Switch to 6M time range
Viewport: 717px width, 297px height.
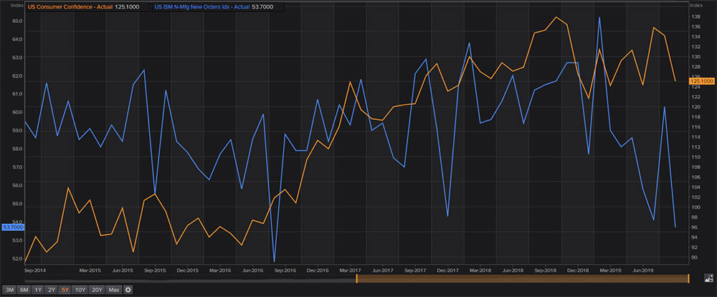click(24, 290)
